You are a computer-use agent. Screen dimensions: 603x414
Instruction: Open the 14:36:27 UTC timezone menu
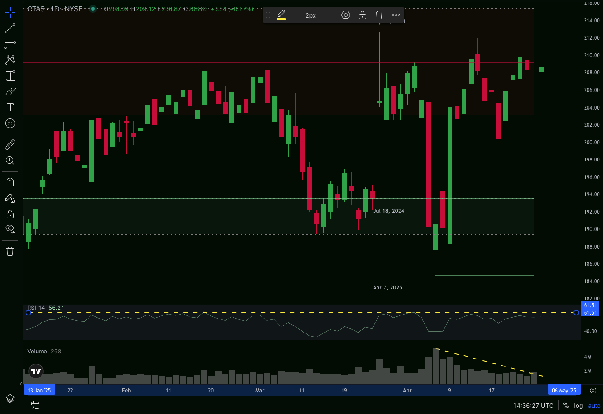533,405
